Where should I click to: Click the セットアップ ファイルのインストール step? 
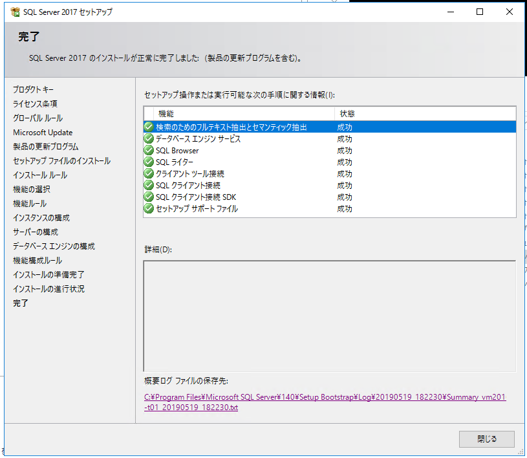[x=61, y=160]
